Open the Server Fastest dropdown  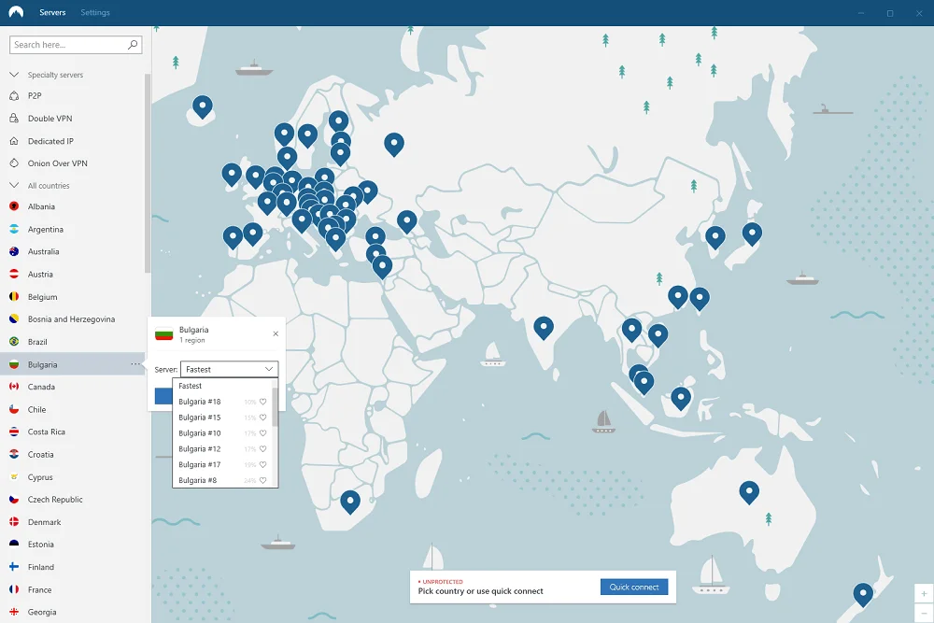tap(230, 369)
